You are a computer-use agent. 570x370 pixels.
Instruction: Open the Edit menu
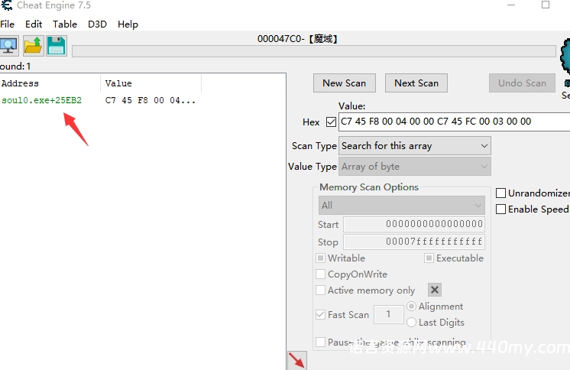[34, 24]
